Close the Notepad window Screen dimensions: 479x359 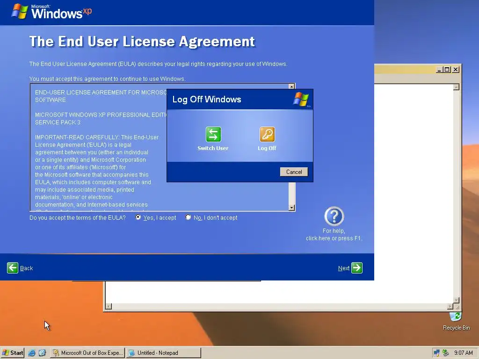pos(456,70)
